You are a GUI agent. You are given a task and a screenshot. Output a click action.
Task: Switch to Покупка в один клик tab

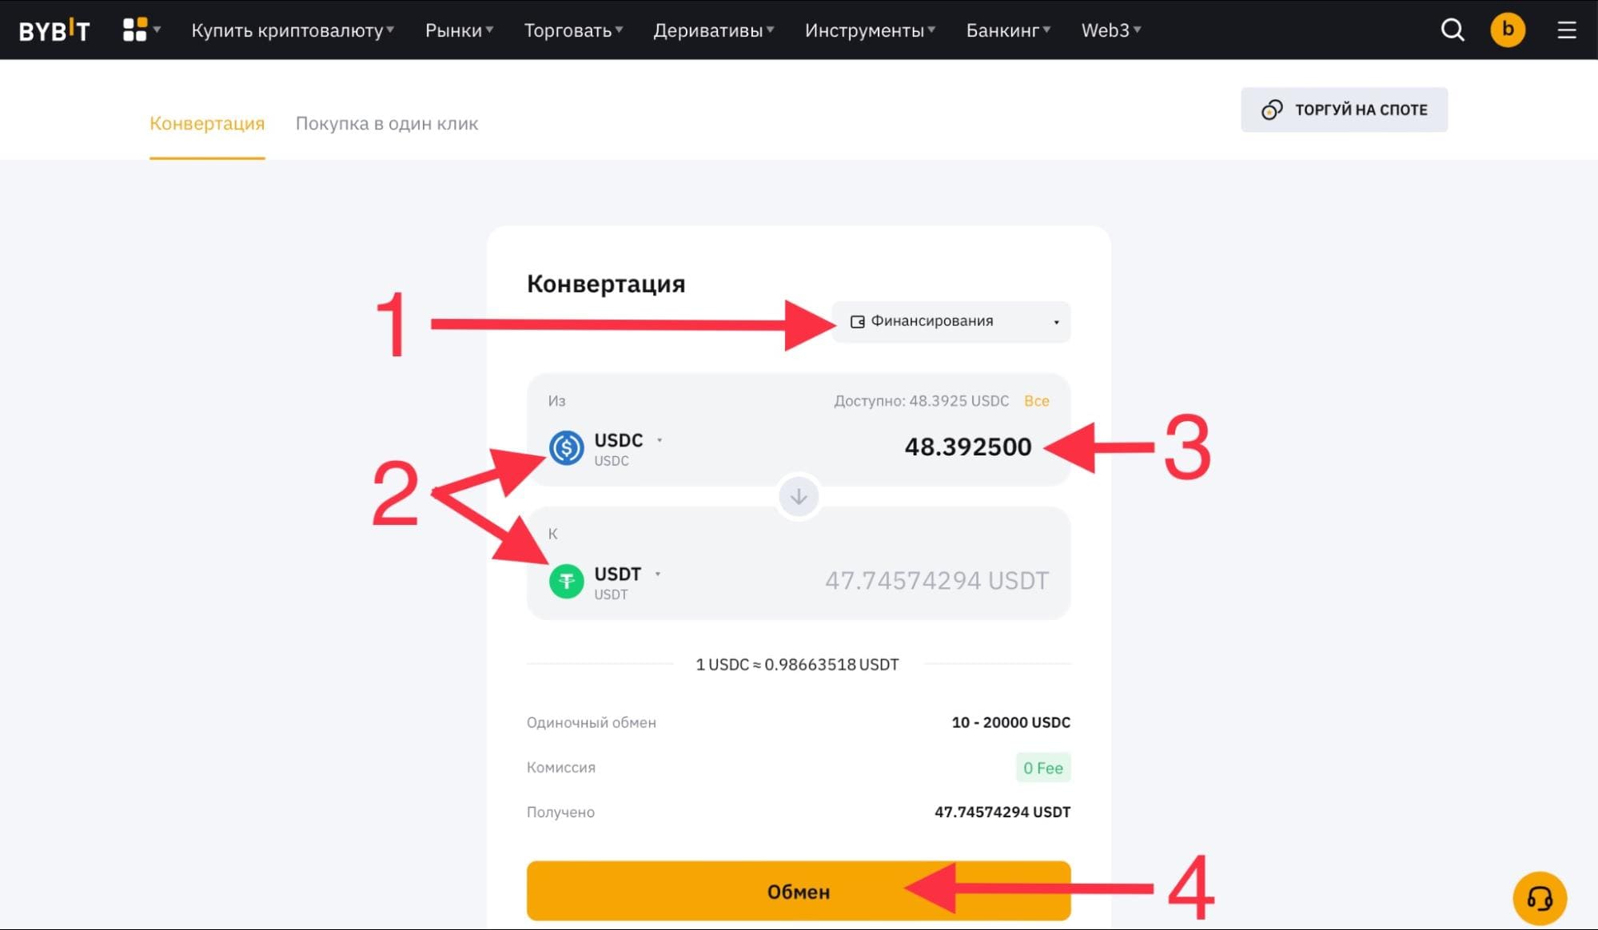pos(387,124)
